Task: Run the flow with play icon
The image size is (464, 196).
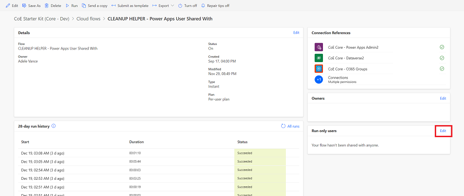Action: pyautogui.click(x=67, y=6)
